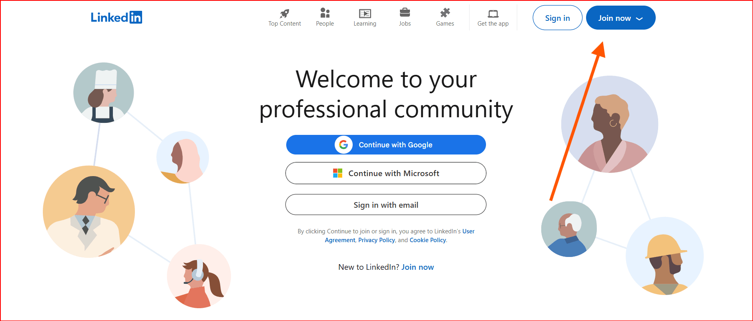The height and width of the screenshot is (321, 753).
Task: View the Cookie Policy link
Action: point(428,240)
